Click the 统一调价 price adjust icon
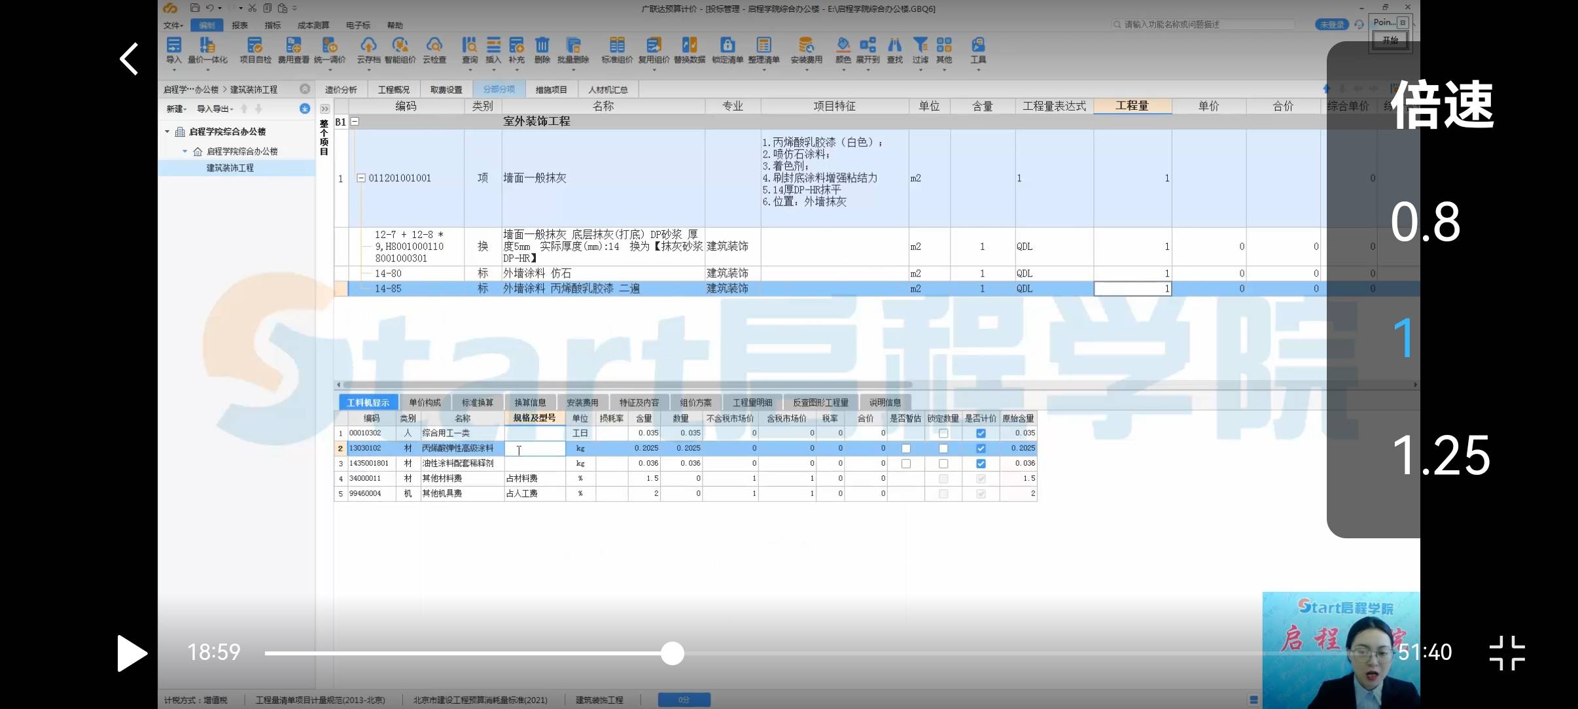 coord(330,50)
